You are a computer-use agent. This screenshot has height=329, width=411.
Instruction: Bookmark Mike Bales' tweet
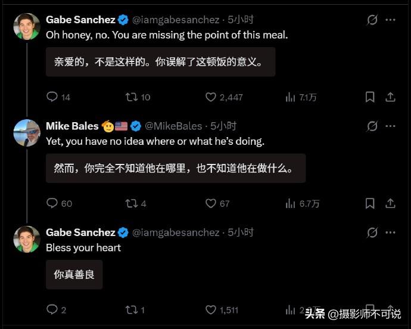(370, 203)
